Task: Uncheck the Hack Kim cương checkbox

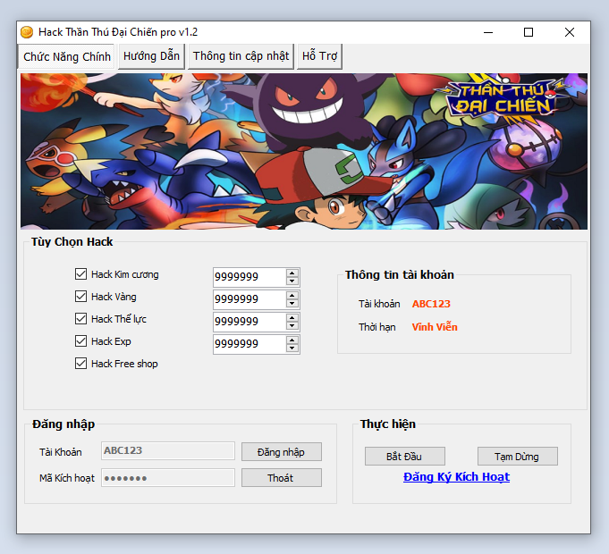Action: click(x=81, y=274)
